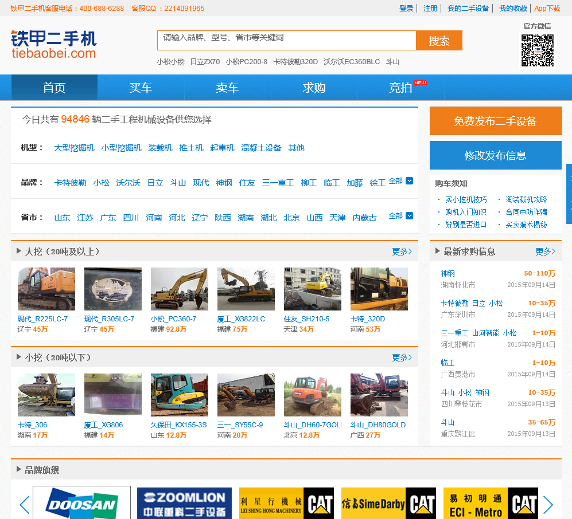This screenshot has height=519, width=572.
Task: Open the Sime Darby CAT banner
Action: coord(388,504)
